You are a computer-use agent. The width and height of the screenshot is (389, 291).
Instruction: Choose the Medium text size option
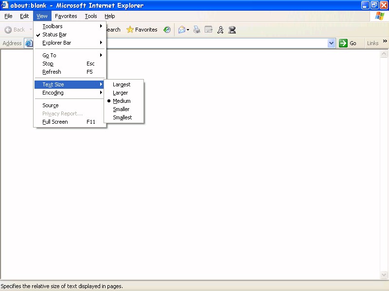(124, 101)
